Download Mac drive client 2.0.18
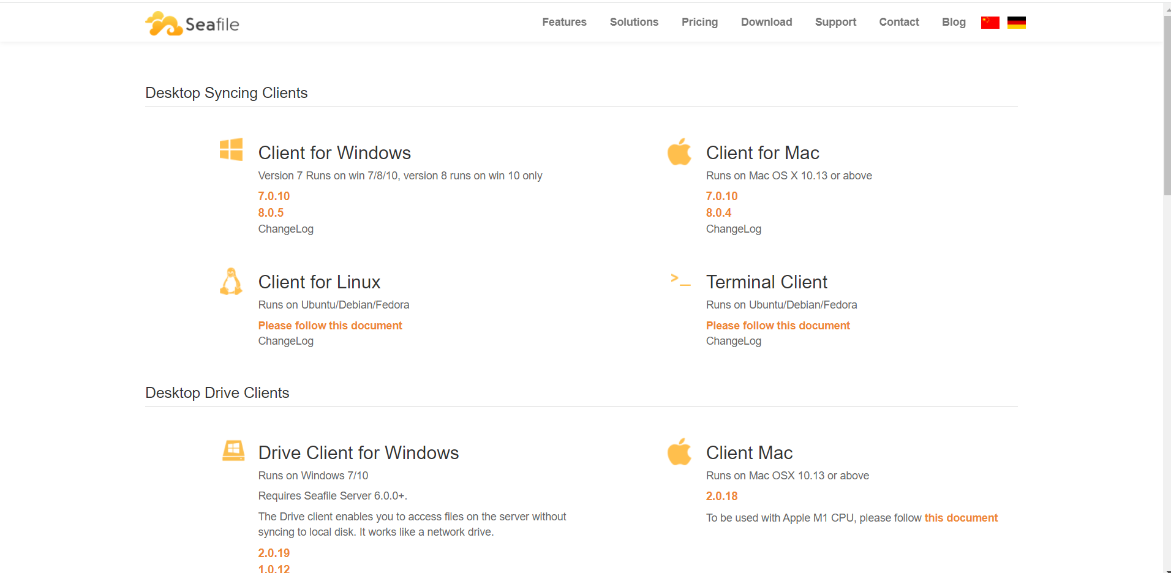The width and height of the screenshot is (1171, 573). (x=721, y=496)
